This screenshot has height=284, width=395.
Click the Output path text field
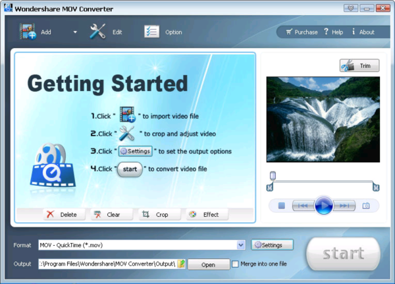click(107, 264)
